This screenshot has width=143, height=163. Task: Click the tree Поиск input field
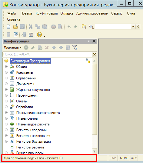[48, 54]
